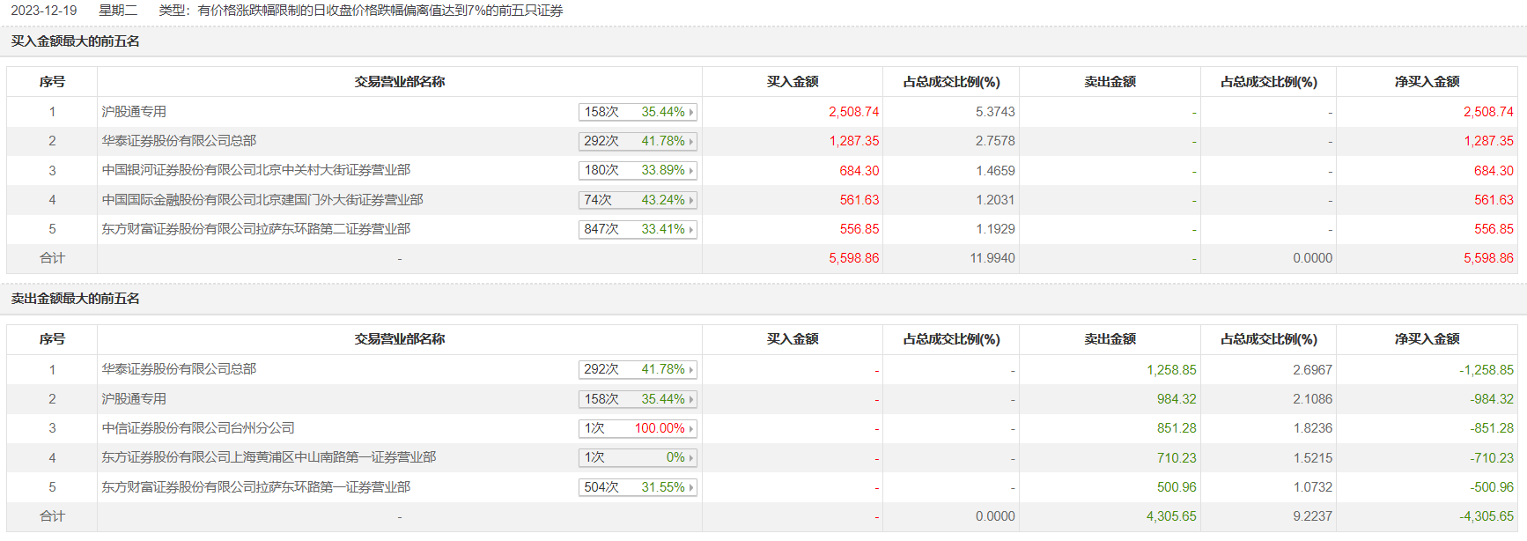1527x541 pixels.
Task: Open 中国银河证券北京中关村大街证券营业部 link
Action: coord(255,170)
